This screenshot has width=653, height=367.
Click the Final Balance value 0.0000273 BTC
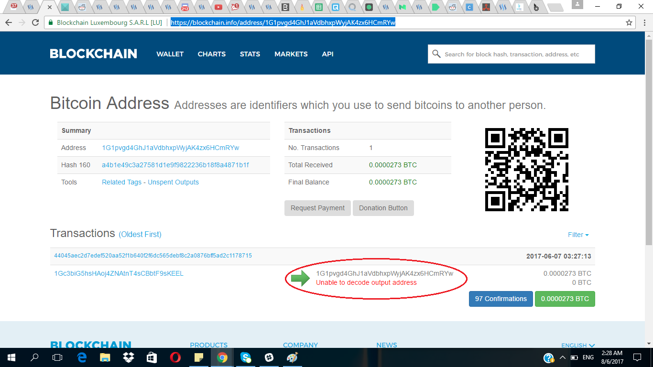[393, 182]
